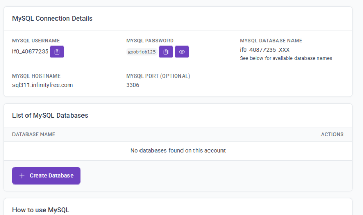Click the DATABASE NAME column header
363x215 pixels.
click(x=34, y=134)
